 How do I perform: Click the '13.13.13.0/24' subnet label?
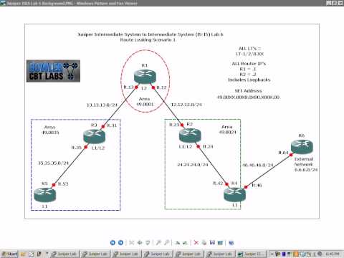pyautogui.click(x=102, y=105)
